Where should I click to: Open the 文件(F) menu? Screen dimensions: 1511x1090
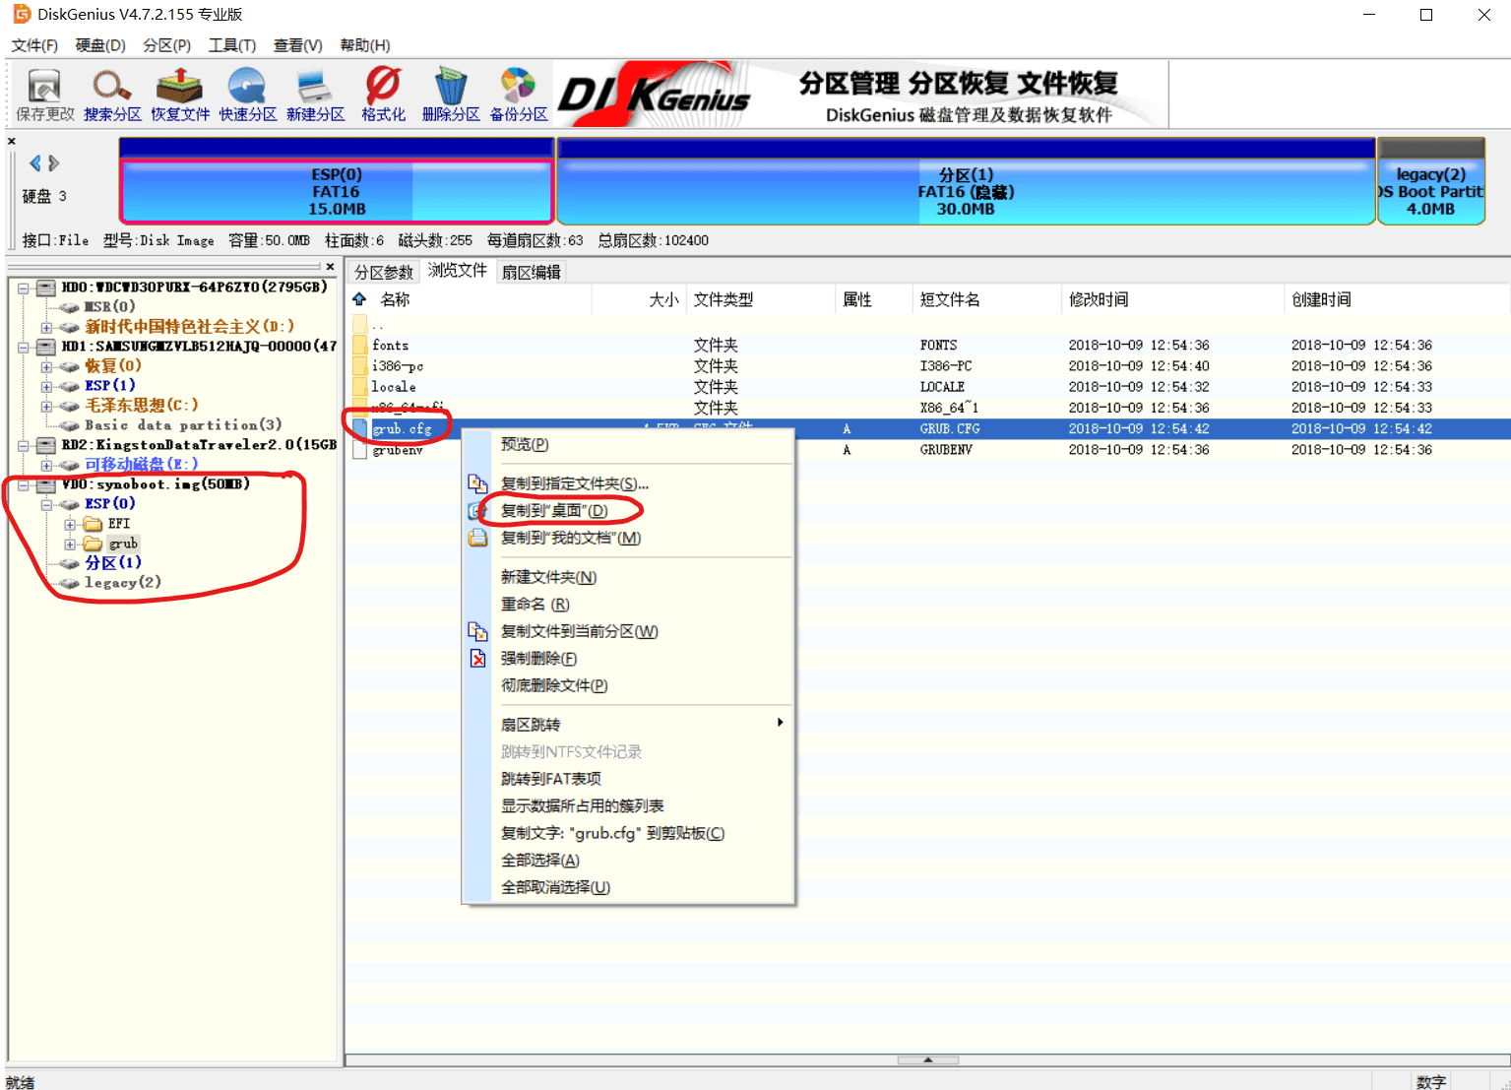click(34, 45)
